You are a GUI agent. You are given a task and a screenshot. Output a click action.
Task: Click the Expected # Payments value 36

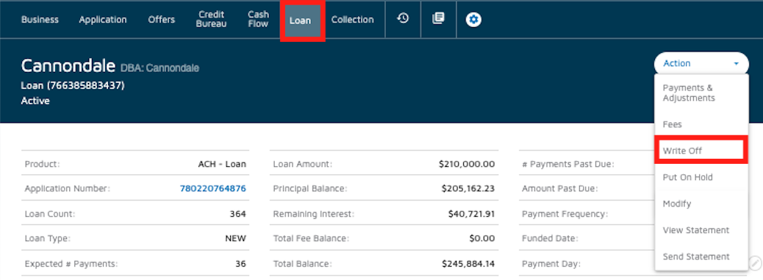(x=241, y=264)
